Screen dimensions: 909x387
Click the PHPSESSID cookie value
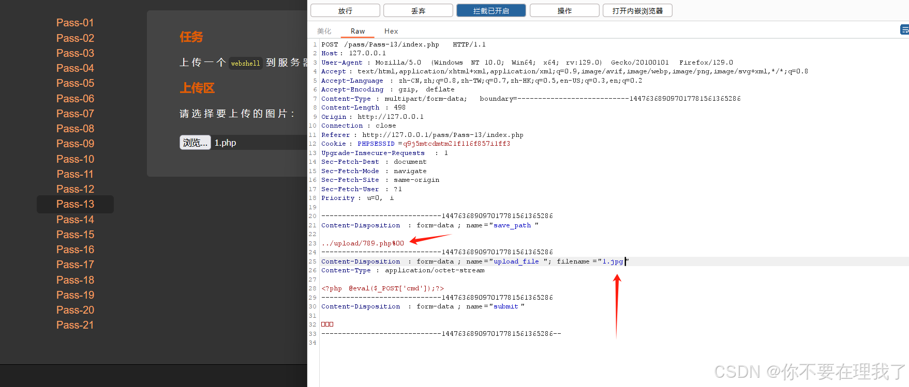pyautogui.click(x=456, y=144)
